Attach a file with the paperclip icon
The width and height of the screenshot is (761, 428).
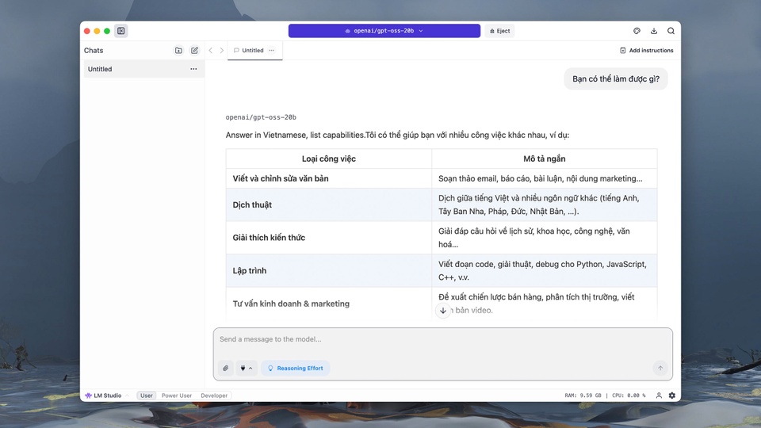pyautogui.click(x=226, y=369)
